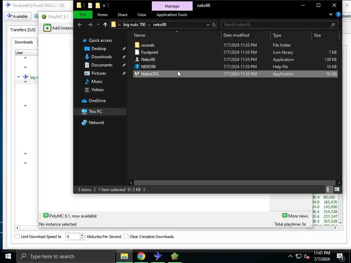Select Downloads tab in Soulseek transfers

(x=24, y=42)
